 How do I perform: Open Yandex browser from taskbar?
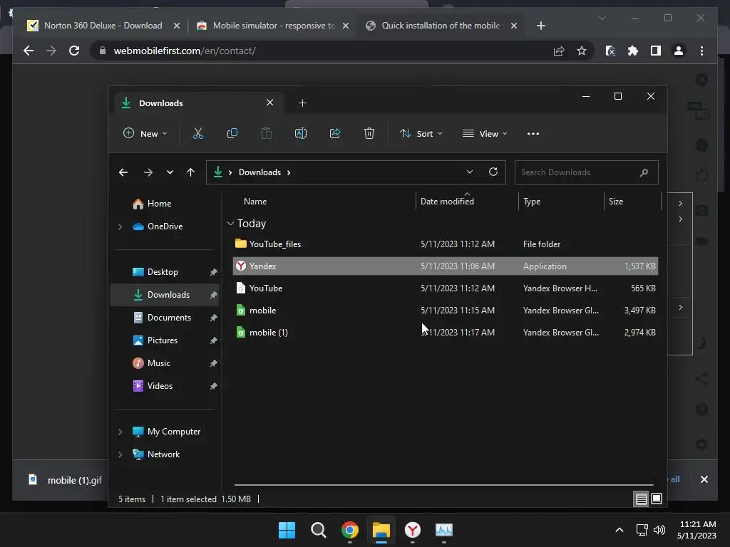pyautogui.click(x=413, y=530)
